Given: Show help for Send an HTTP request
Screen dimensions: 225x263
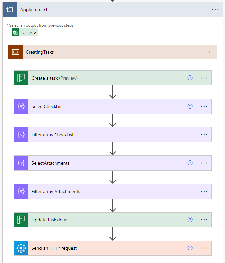Looking at the screenshot, I should (x=190, y=248).
